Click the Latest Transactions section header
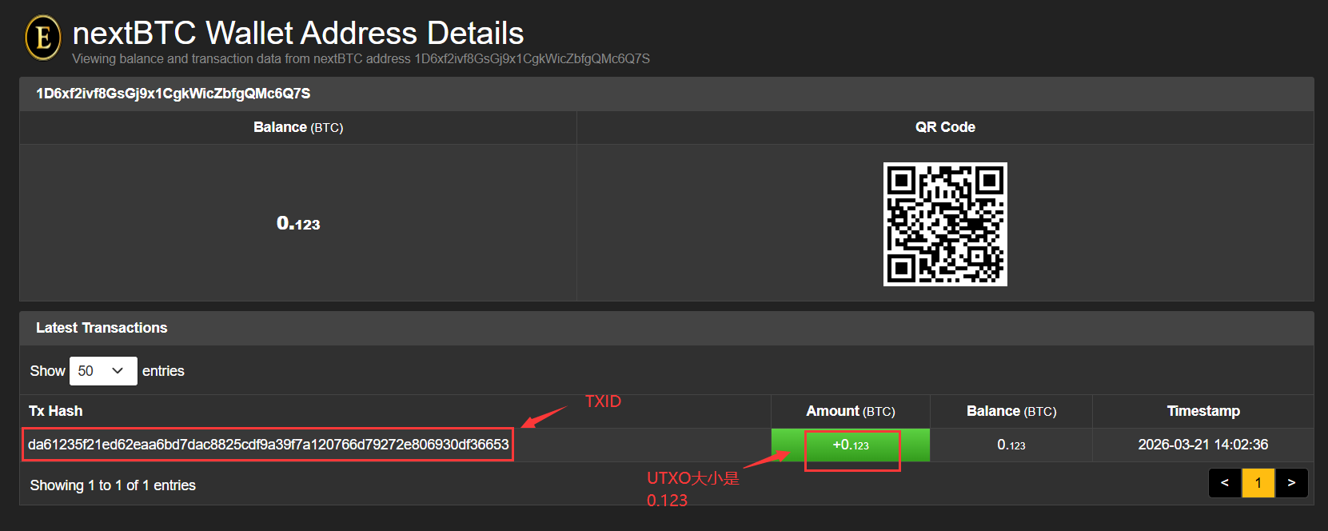The image size is (1328, 531). (102, 328)
